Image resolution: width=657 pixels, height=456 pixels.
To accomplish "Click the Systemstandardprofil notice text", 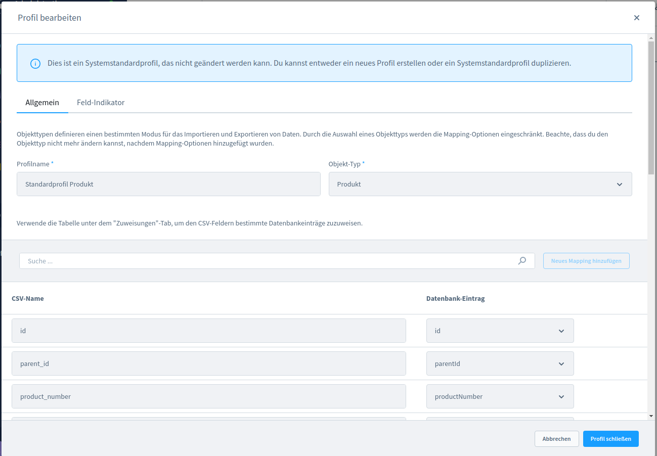I will pos(309,63).
